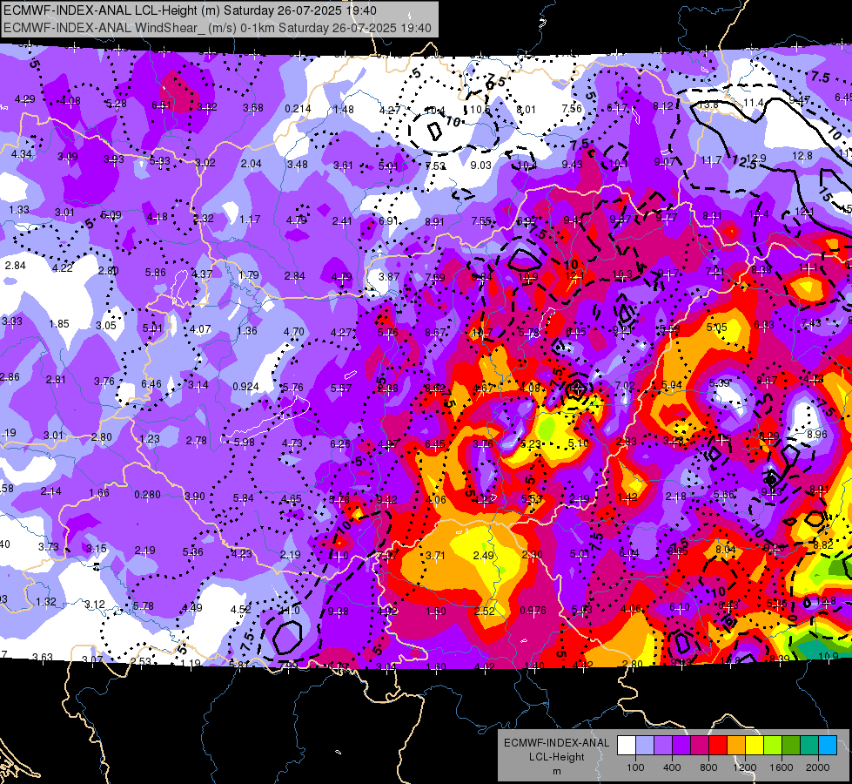Click the 12.5 contour label
The image size is (852, 784).
(744, 161)
